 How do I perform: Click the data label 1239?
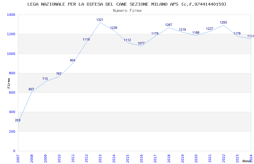114,28
